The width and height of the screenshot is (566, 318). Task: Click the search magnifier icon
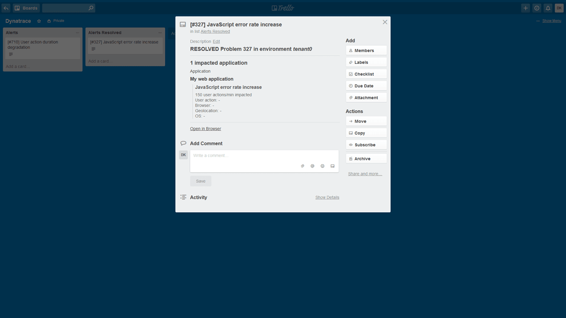(91, 8)
